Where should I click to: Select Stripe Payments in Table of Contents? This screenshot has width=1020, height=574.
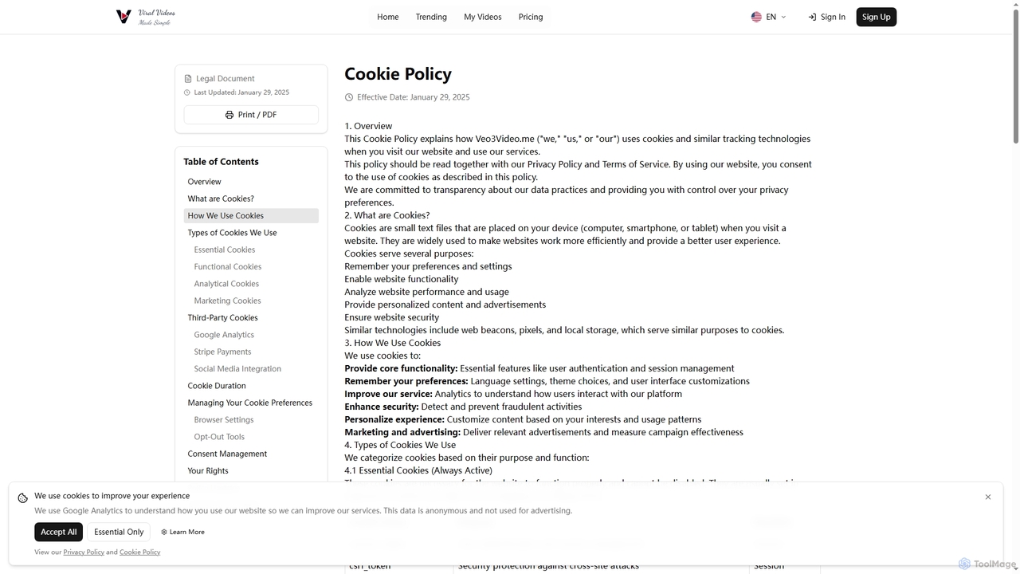(x=222, y=352)
